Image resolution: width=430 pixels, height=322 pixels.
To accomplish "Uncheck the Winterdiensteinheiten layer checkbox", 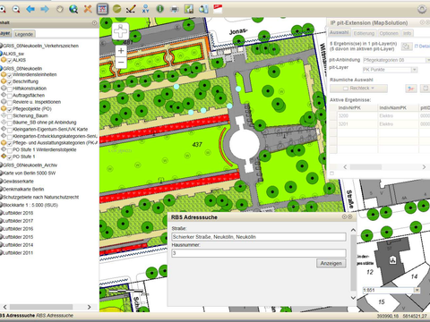I will pyautogui.click(x=9, y=75).
